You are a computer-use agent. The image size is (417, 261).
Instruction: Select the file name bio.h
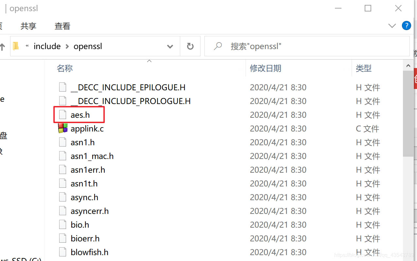click(x=80, y=225)
